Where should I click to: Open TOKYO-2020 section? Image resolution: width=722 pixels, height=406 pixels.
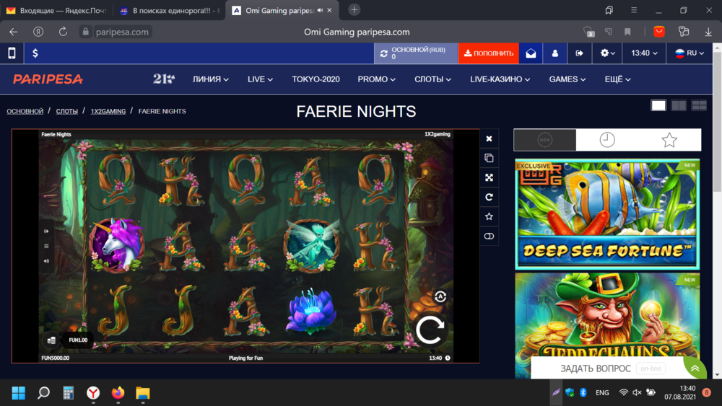click(316, 79)
